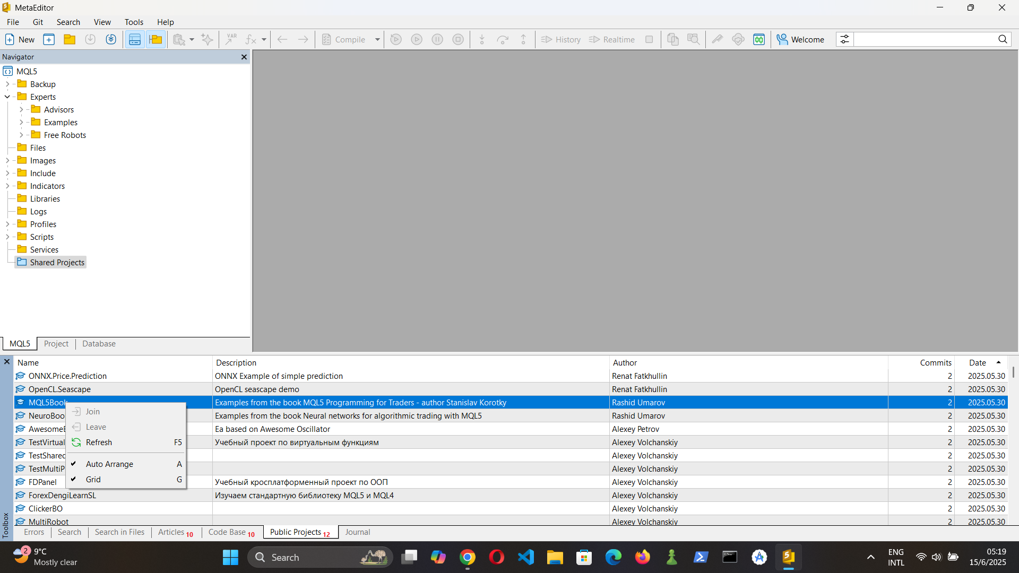
Task: Sort by the Date column header
Action: pyautogui.click(x=981, y=363)
